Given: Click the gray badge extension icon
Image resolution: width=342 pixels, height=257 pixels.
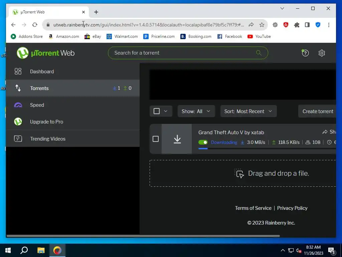Looking at the screenshot, I should [275, 25].
